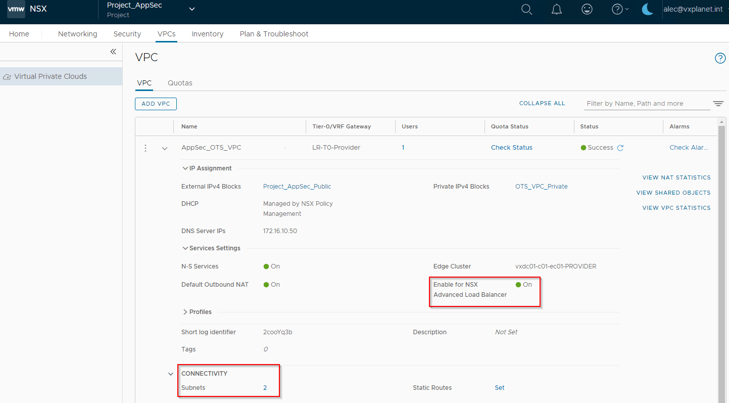Open OTS_VPC_Private IPv4 block link
The width and height of the screenshot is (729, 403).
tap(542, 187)
